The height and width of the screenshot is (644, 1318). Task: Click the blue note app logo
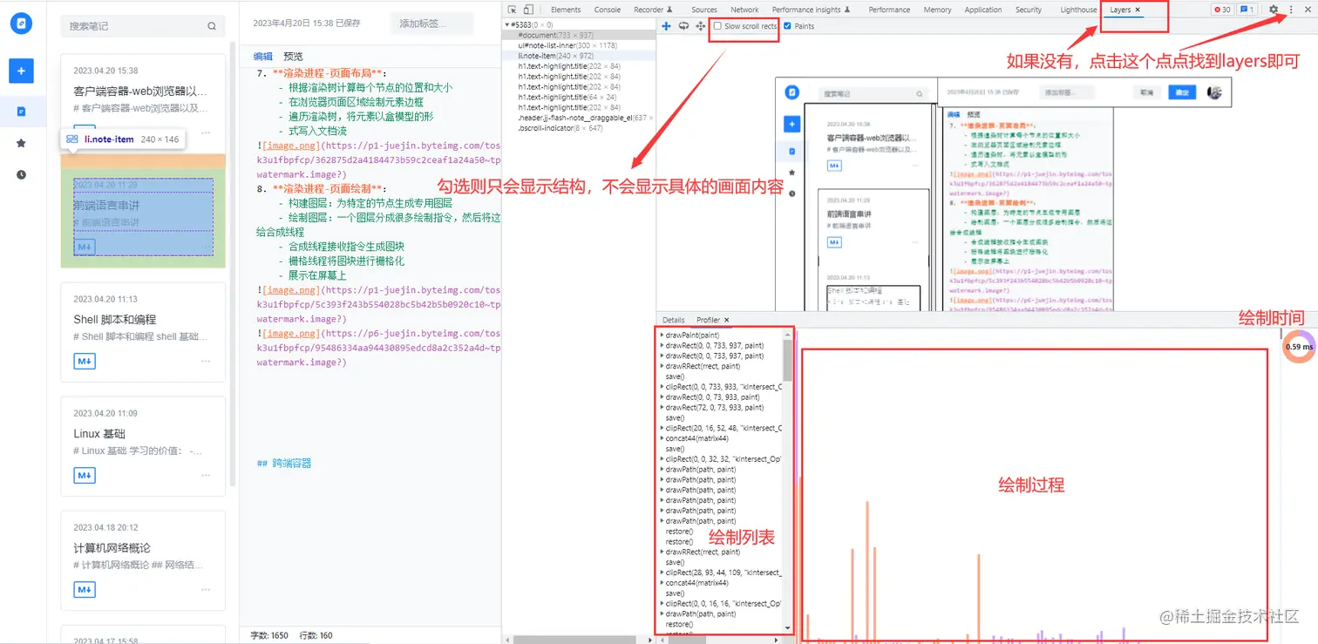[x=21, y=24]
